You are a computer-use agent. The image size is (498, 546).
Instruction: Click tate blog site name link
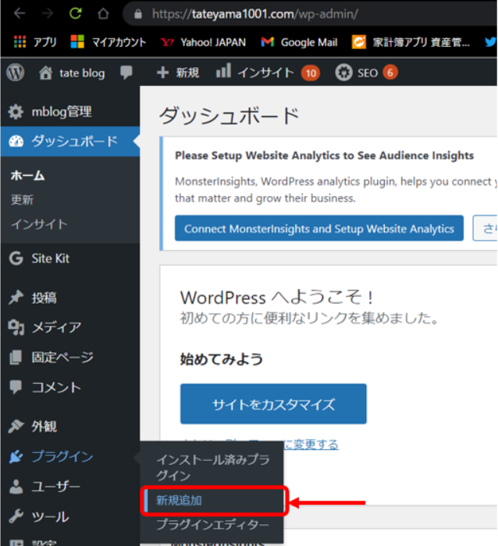81,73
